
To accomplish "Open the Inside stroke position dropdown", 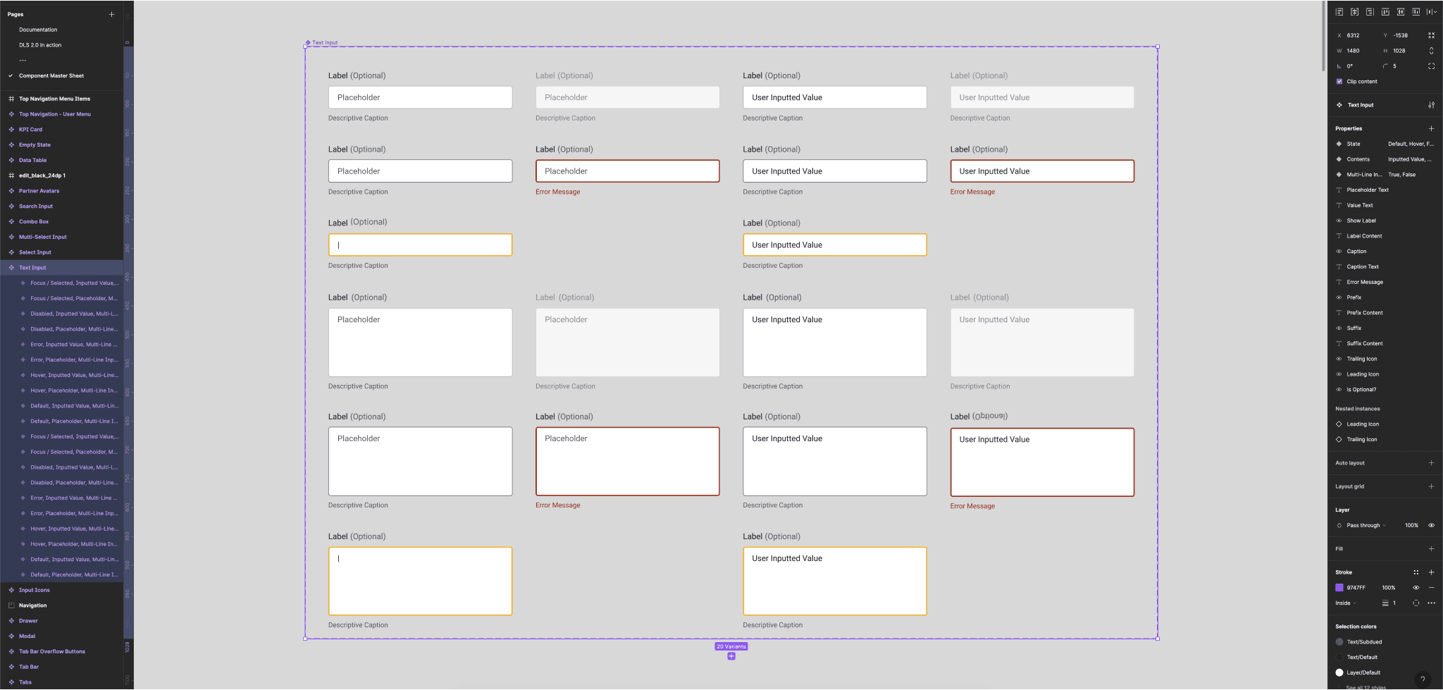I will pyautogui.click(x=1346, y=603).
